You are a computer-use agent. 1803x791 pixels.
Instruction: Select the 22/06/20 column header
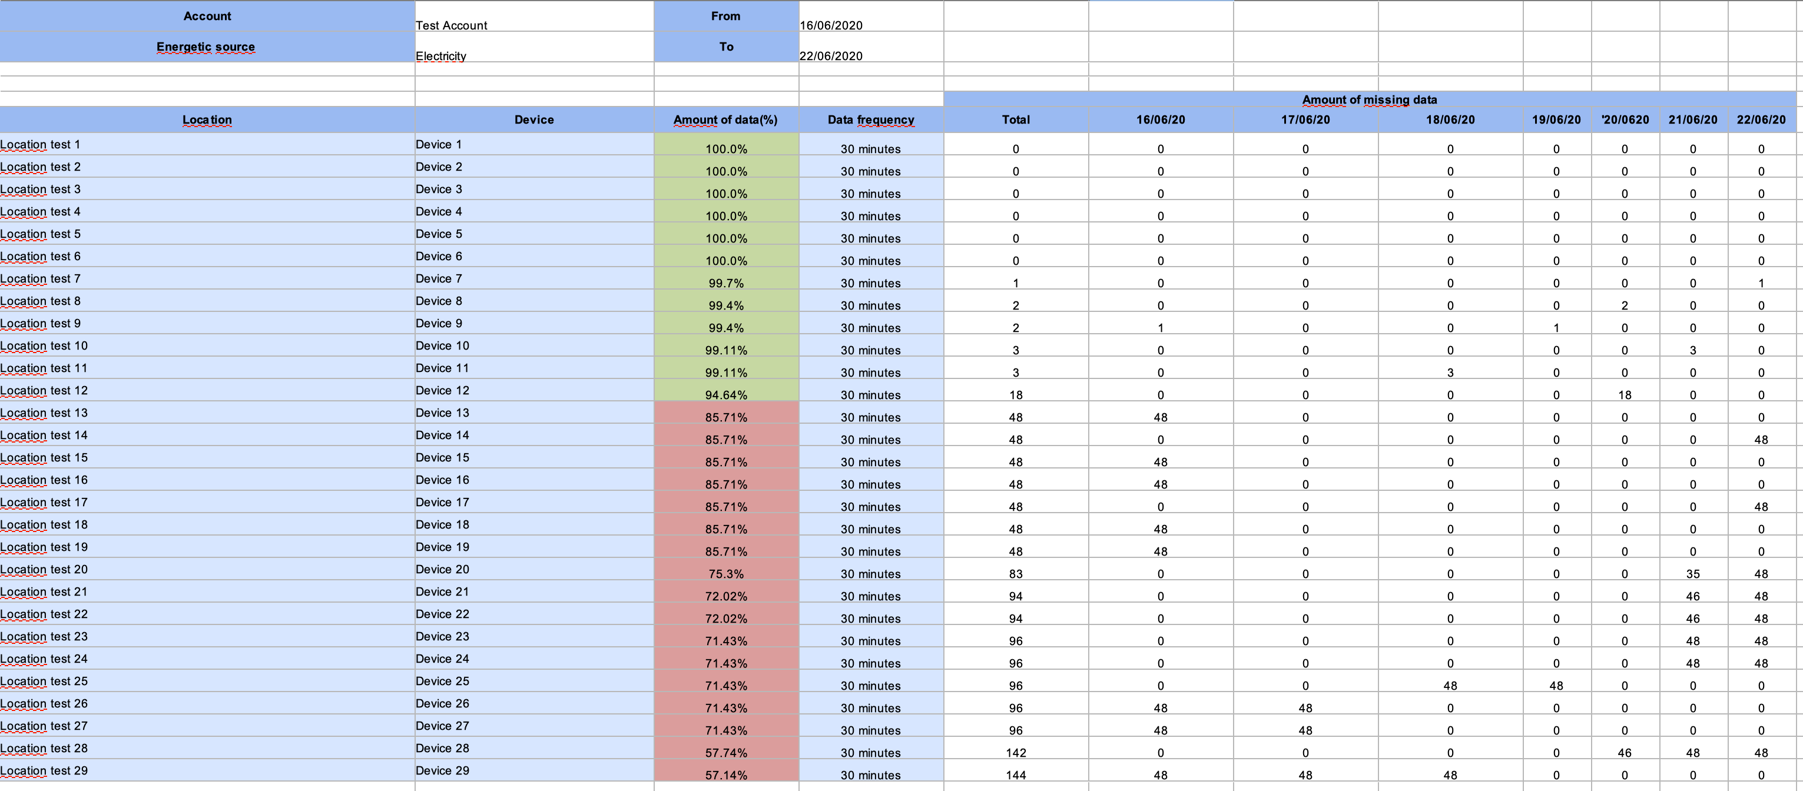[x=1761, y=119]
